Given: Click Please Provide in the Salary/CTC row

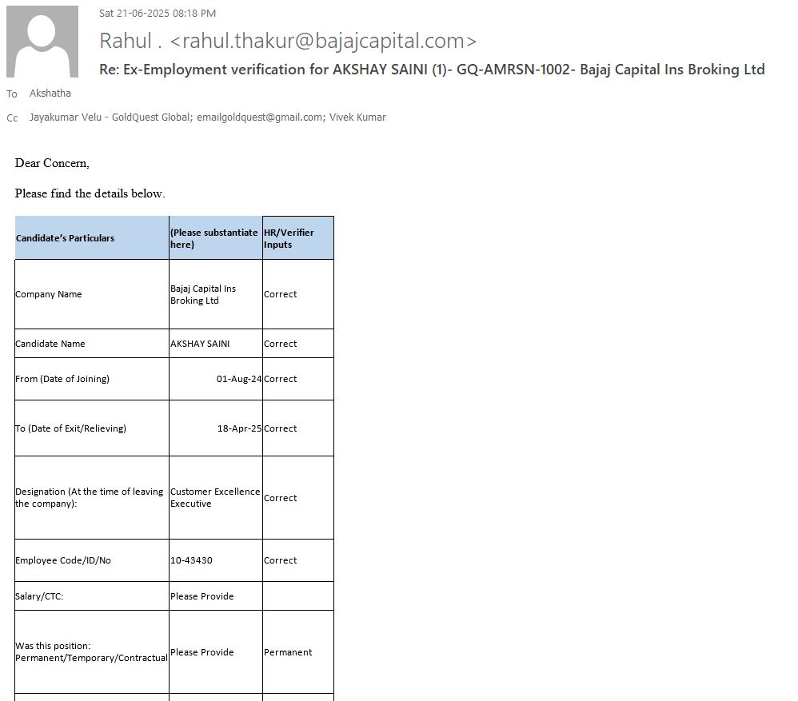Looking at the screenshot, I should click(x=202, y=596).
